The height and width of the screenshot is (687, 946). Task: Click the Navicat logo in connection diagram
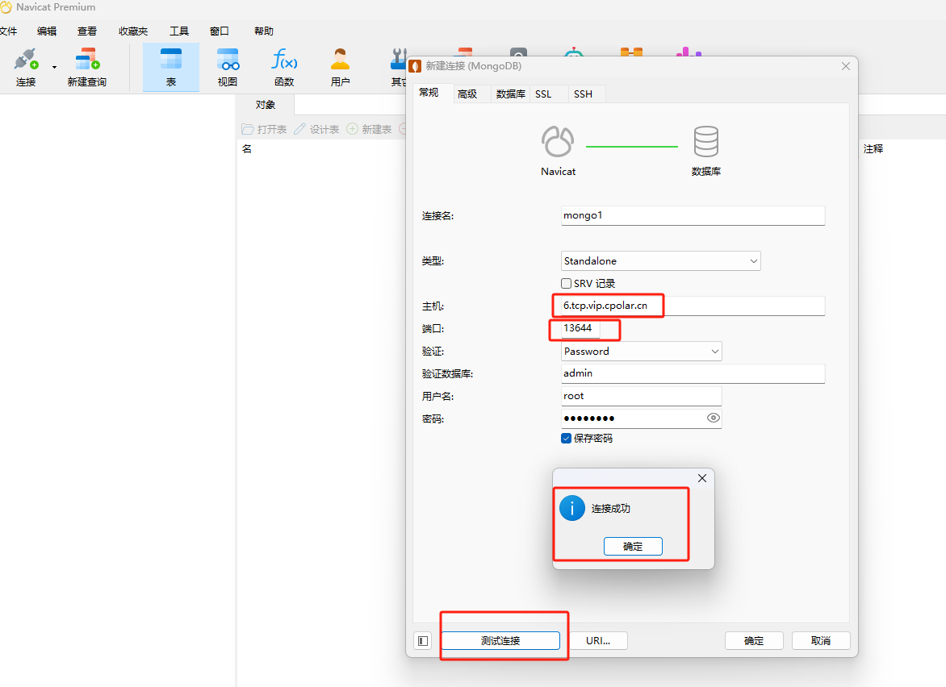[558, 142]
